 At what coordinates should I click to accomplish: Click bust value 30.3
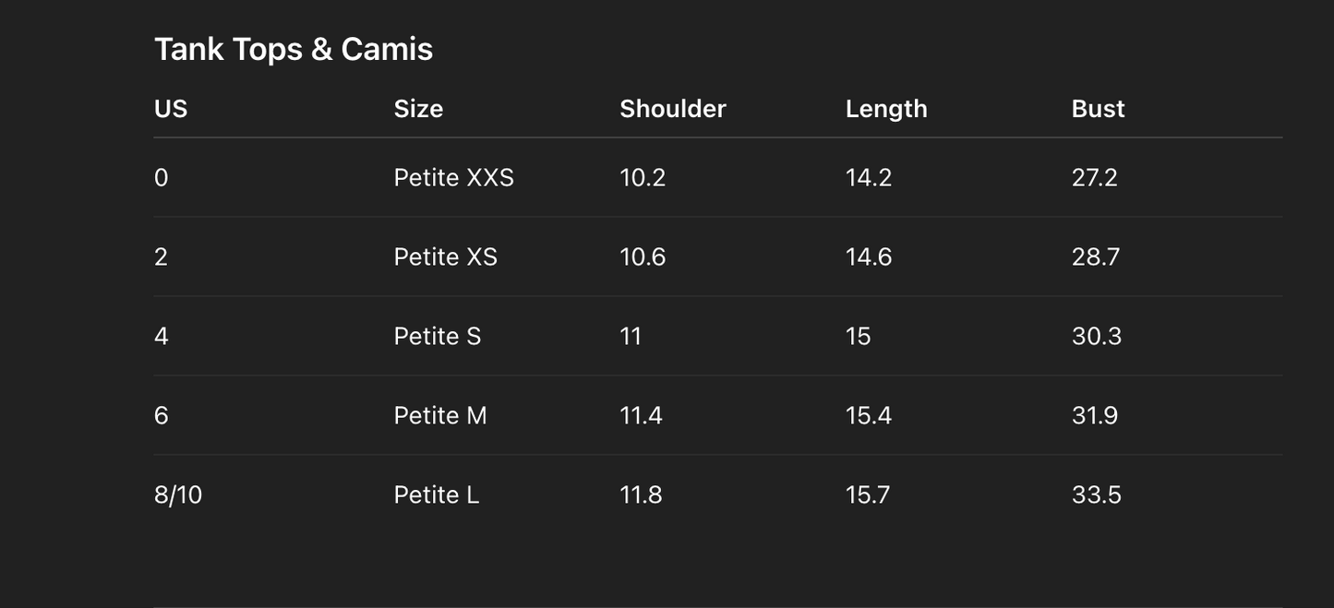(1096, 336)
